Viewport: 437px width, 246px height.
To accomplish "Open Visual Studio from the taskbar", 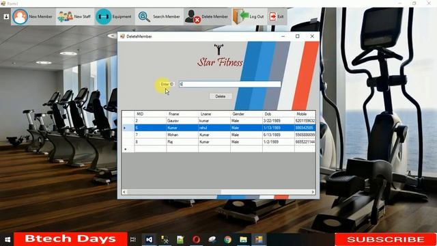I will [x=149, y=240].
